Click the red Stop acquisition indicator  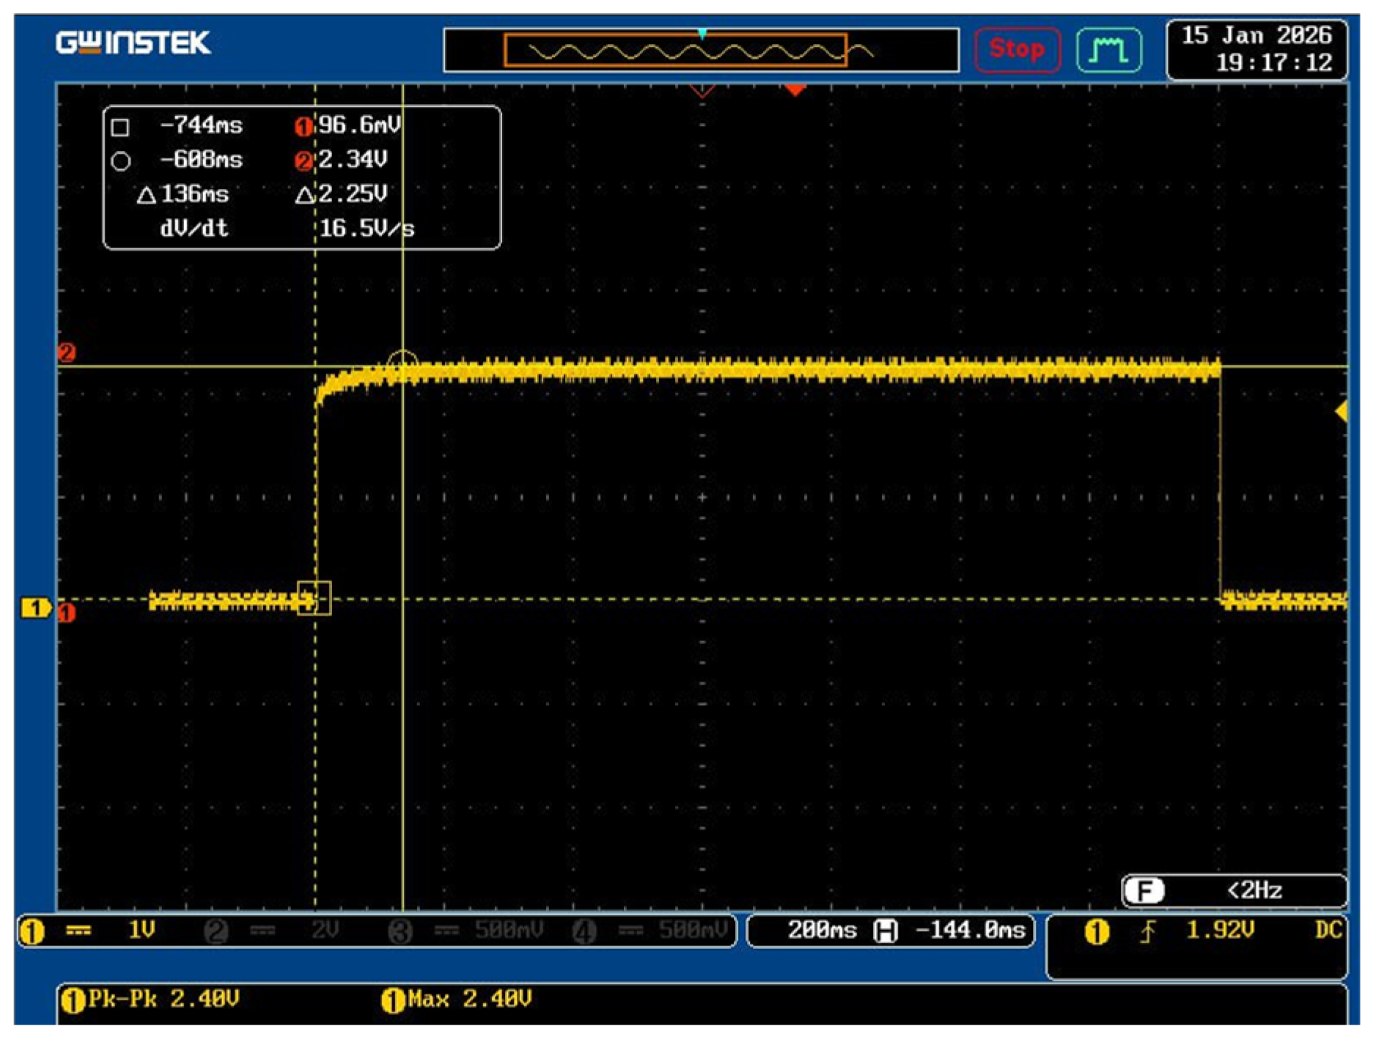[1016, 49]
